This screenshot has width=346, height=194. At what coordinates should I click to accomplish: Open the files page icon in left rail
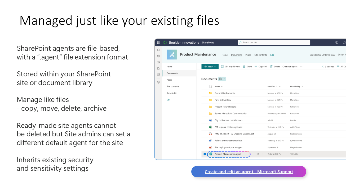158,68
